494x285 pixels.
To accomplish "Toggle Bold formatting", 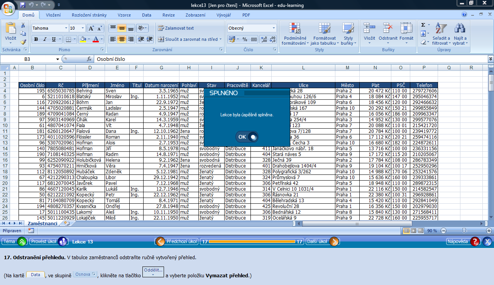I will 36,39.
